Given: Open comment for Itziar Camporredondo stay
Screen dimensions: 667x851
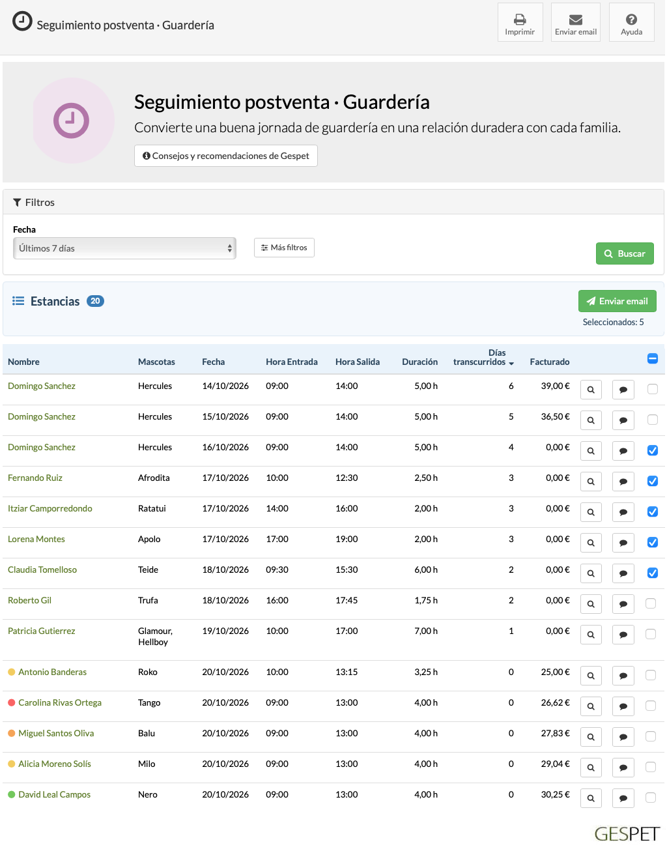Looking at the screenshot, I should [x=623, y=512].
